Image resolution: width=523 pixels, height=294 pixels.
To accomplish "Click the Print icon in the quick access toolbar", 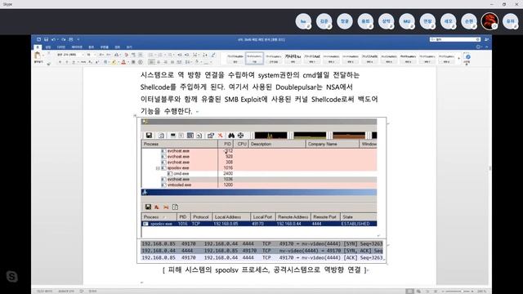I will (71, 39).
